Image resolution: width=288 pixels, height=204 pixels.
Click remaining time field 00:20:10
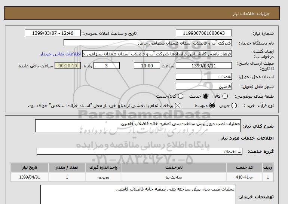click(x=68, y=66)
